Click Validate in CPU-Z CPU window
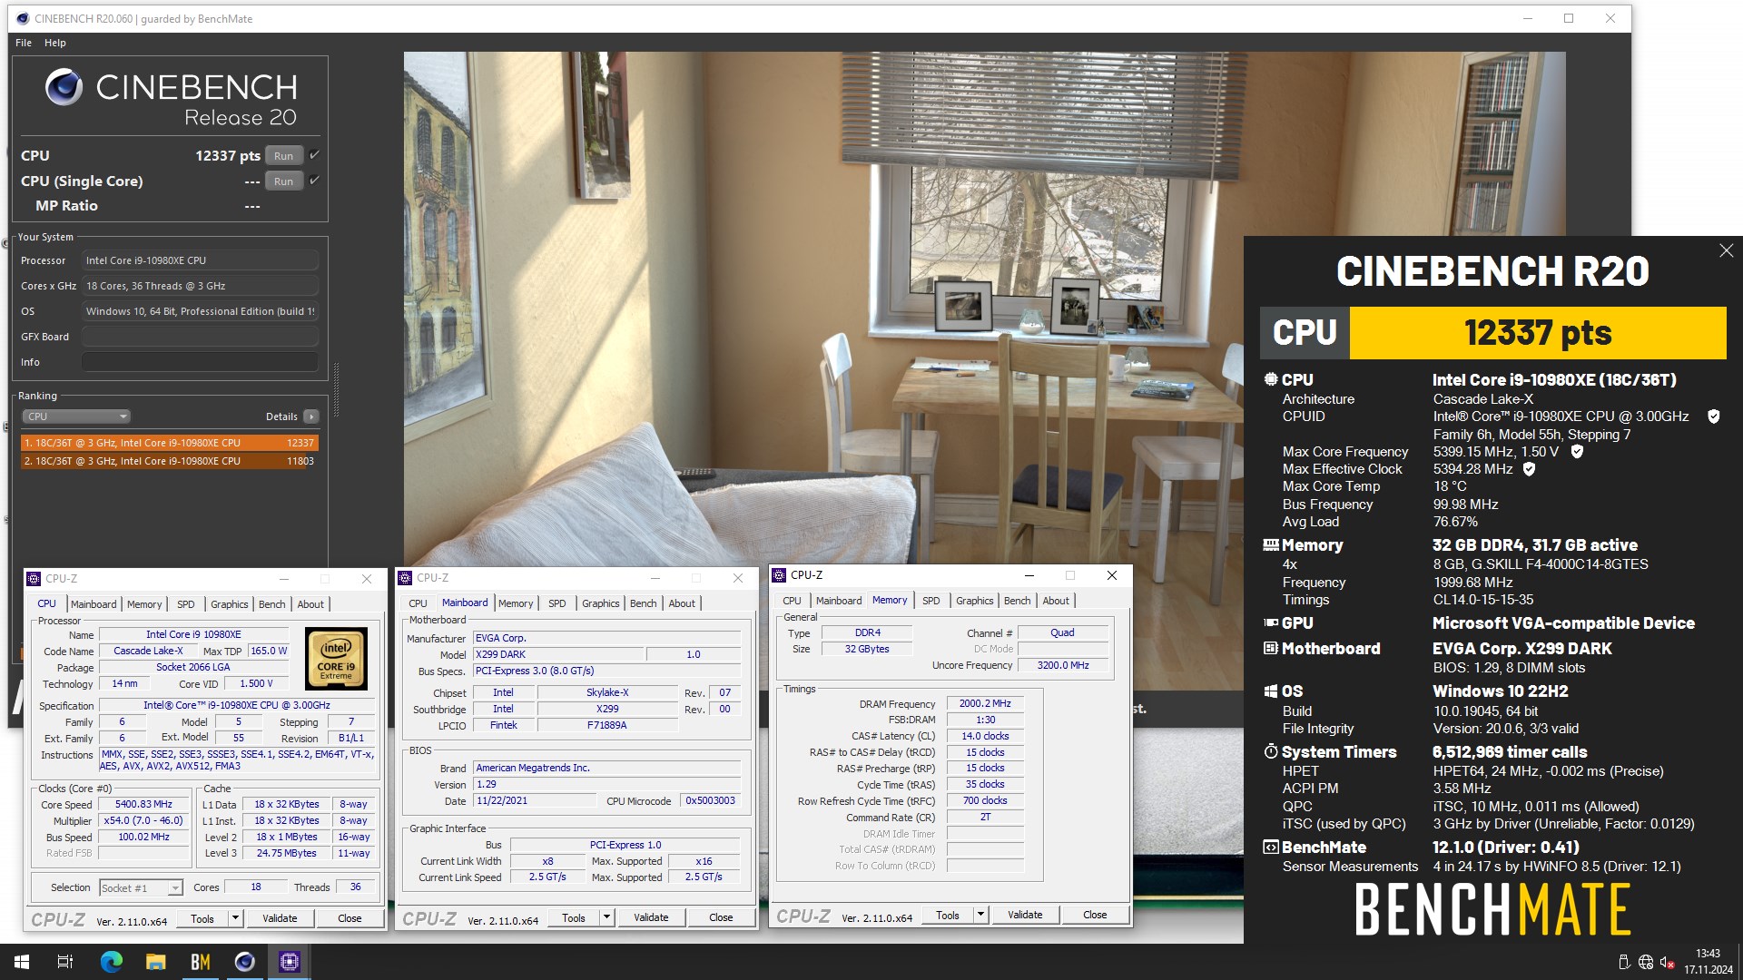The width and height of the screenshot is (1743, 980). (x=280, y=918)
